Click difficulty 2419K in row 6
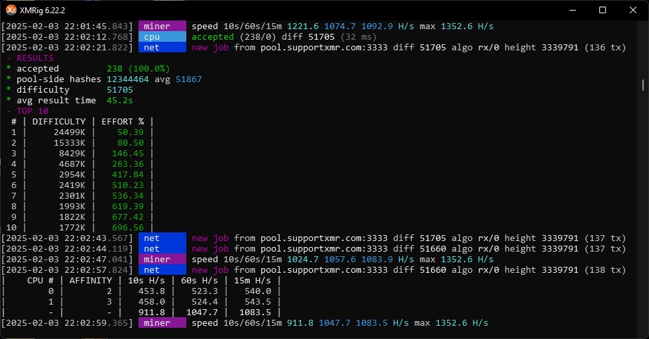The image size is (649, 339). coord(72,185)
